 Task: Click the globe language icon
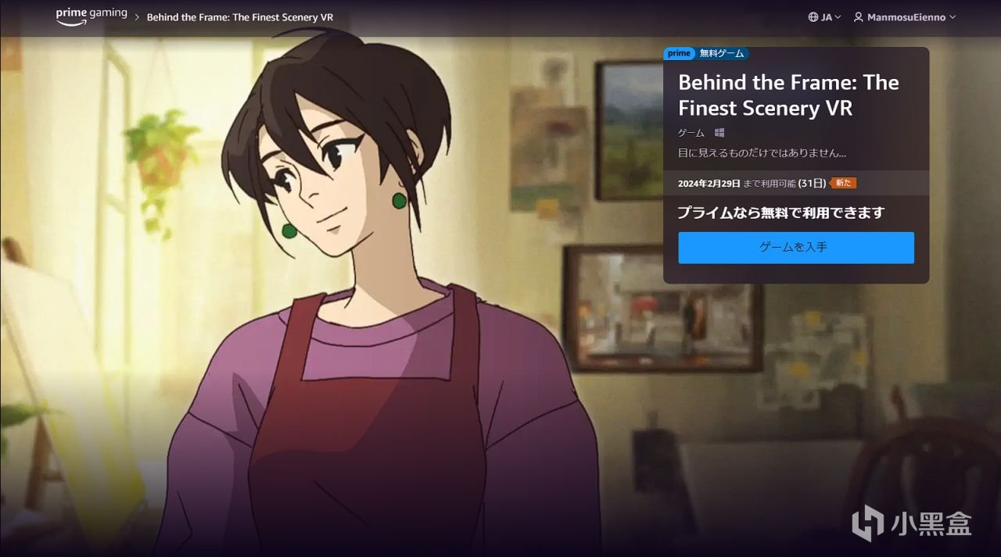click(813, 17)
